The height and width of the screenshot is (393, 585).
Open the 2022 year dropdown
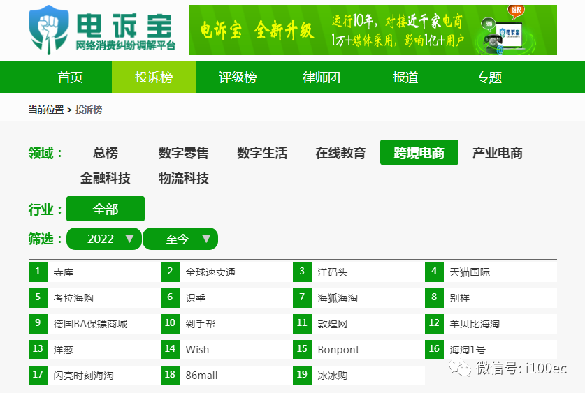tap(104, 239)
